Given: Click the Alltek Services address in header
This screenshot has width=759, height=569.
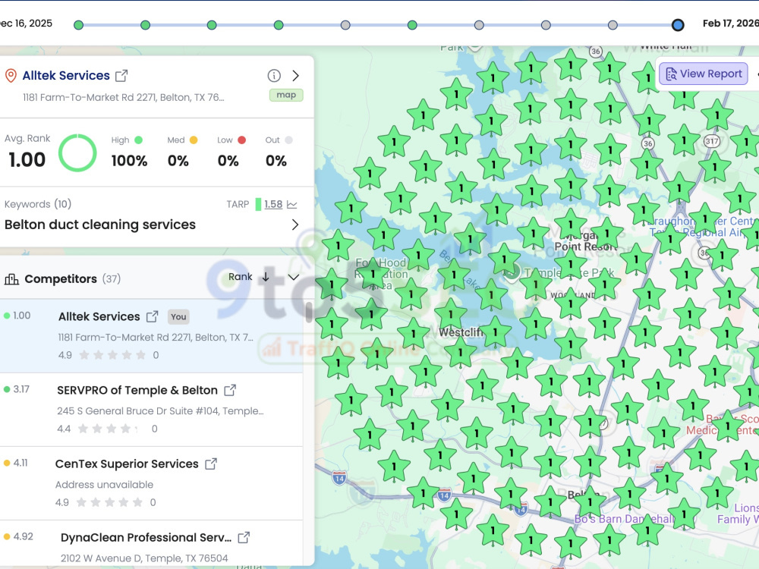Looking at the screenshot, I should (x=124, y=98).
